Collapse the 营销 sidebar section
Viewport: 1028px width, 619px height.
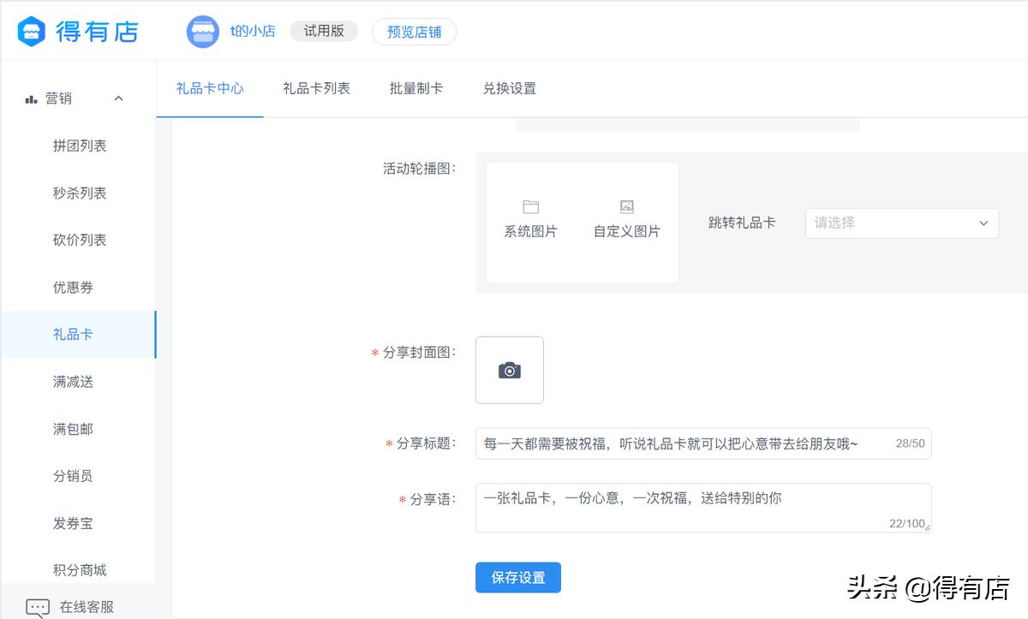pos(118,97)
